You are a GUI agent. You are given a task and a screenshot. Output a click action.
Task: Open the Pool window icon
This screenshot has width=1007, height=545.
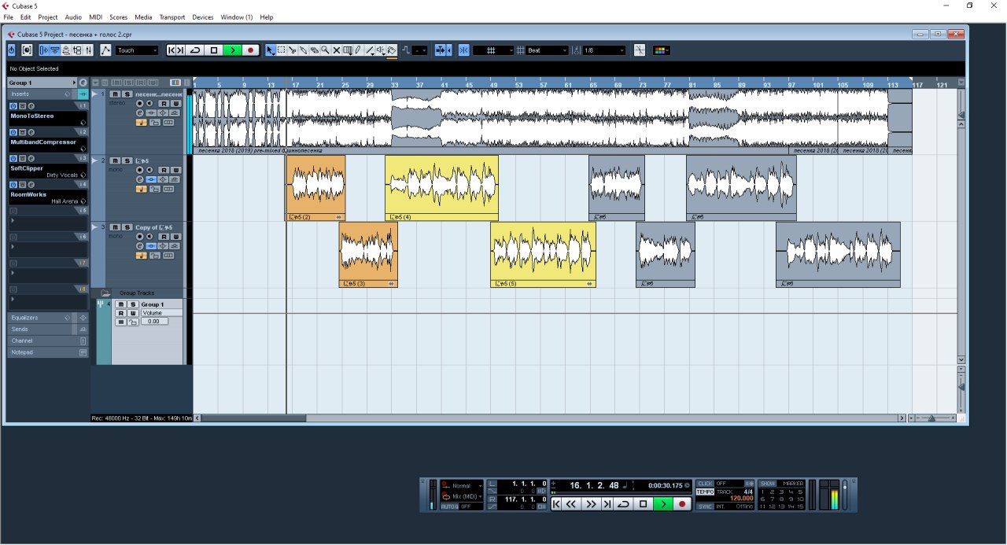tap(77, 50)
